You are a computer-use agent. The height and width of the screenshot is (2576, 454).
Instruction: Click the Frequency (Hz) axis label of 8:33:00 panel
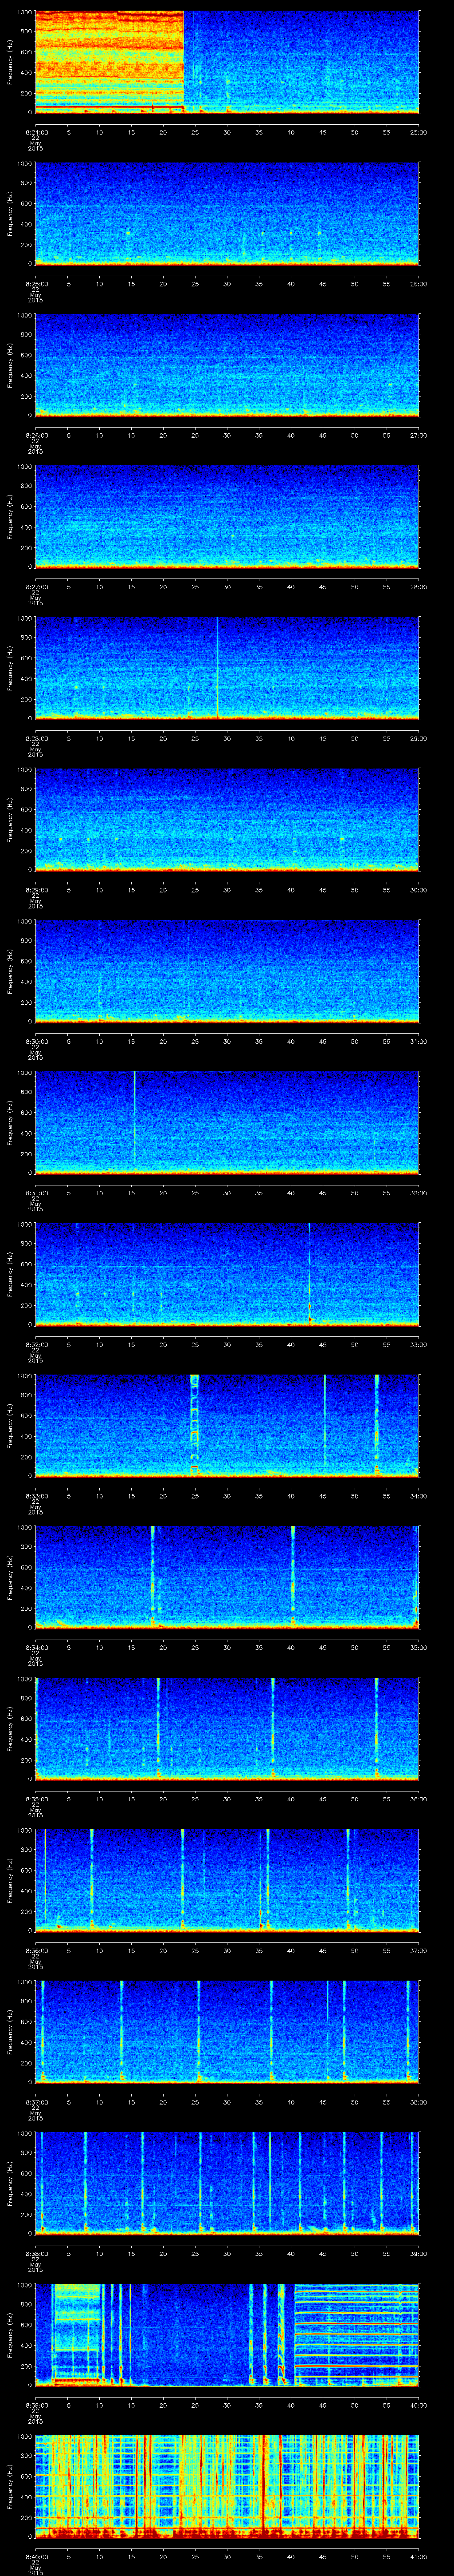[x=10, y=1425]
